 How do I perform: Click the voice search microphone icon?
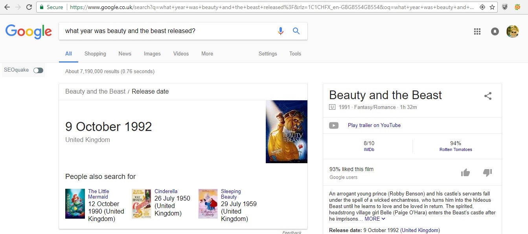(x=280, y=31)
